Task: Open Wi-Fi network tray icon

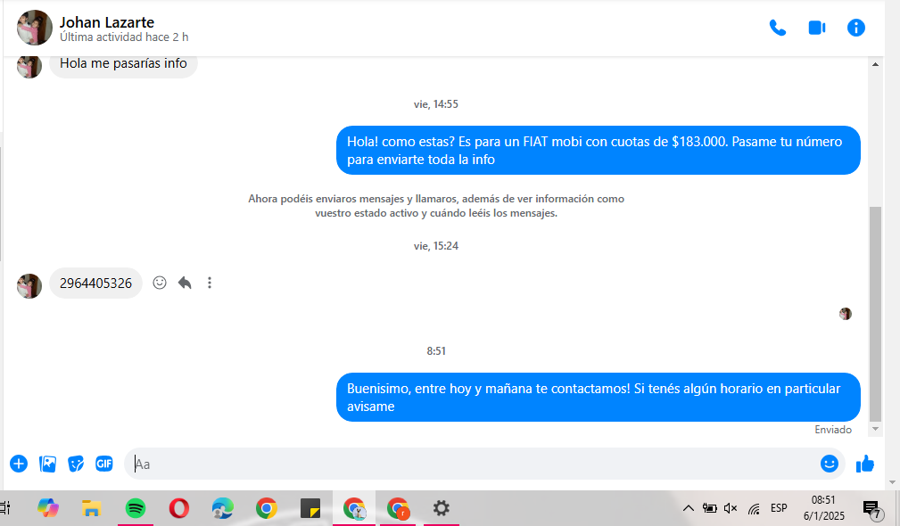Action: coord(755,508)
